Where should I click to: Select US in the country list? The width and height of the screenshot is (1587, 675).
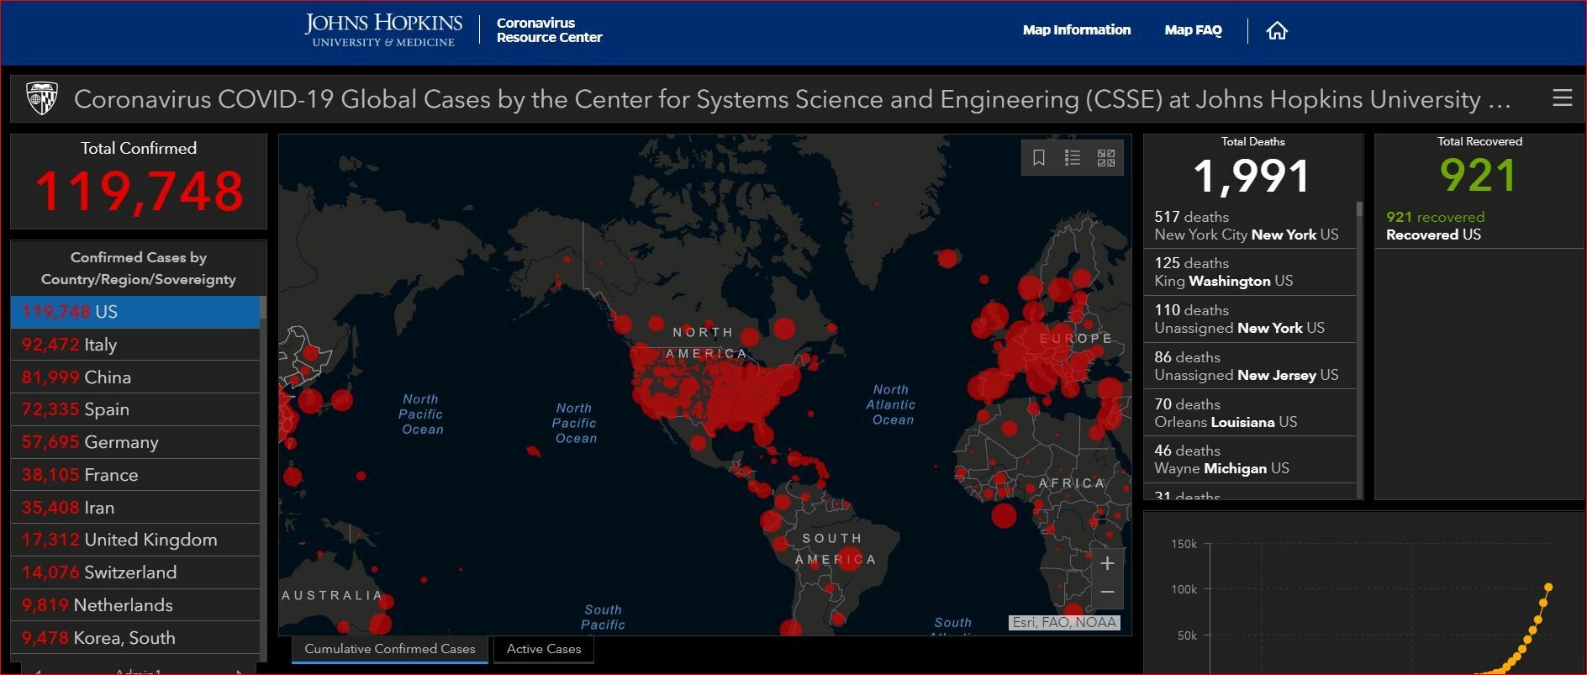[x=135, y=312]
